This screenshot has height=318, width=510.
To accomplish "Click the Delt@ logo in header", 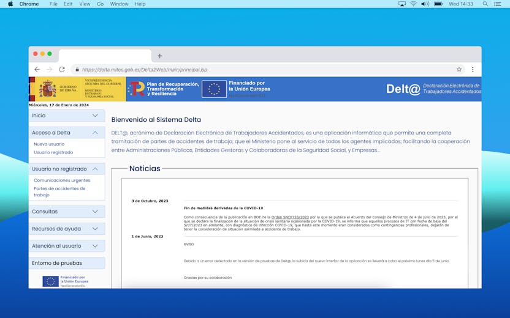I will (x=403, y=89).
